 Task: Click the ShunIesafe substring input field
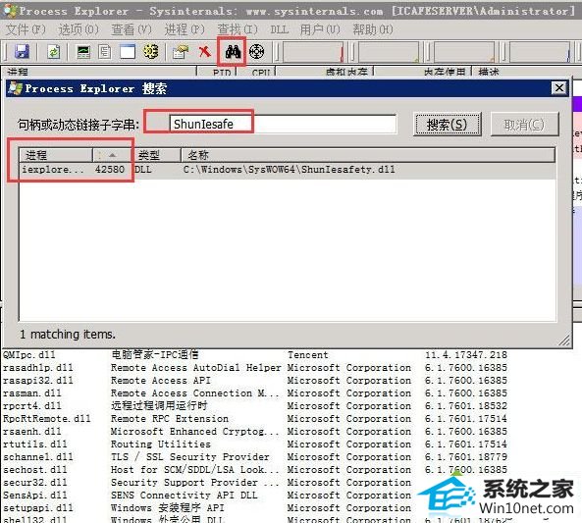click(283, 125)
